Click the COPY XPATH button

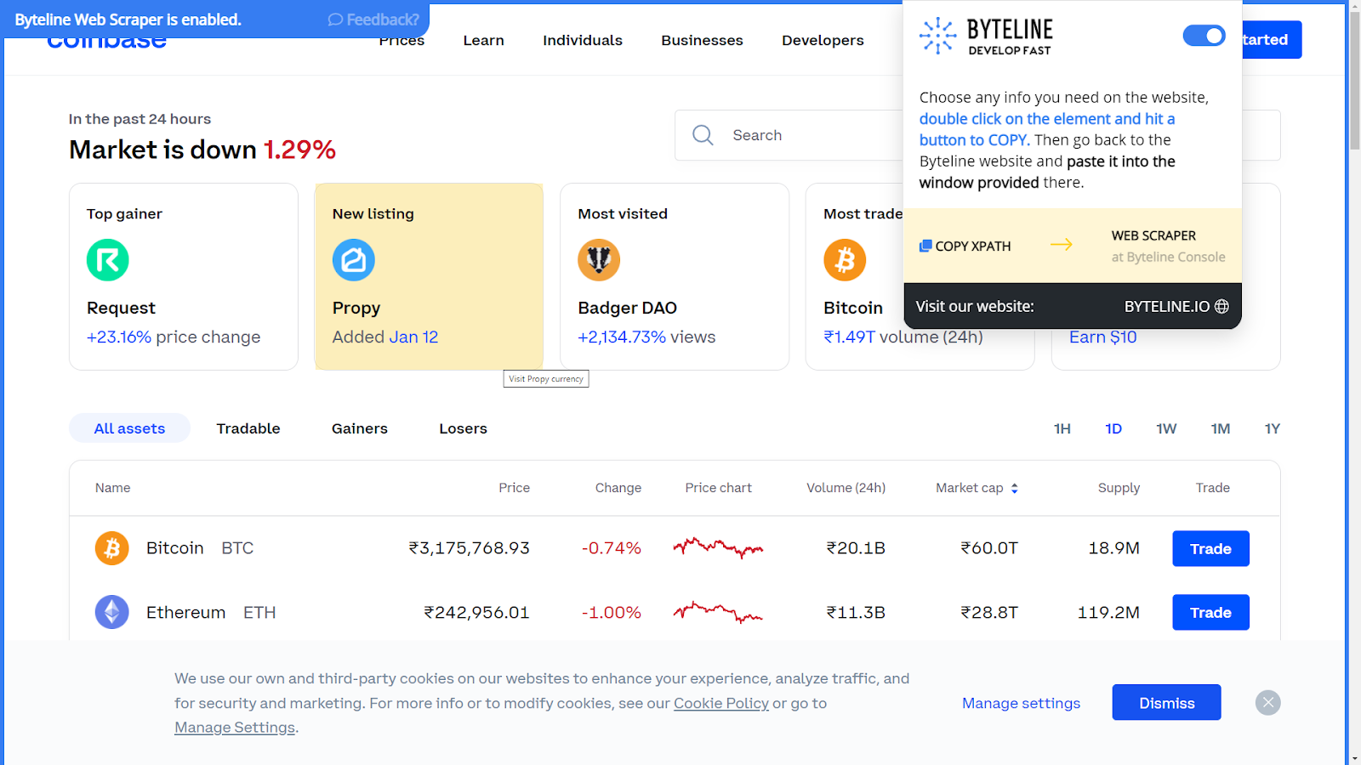pyautogui.click(x=965, y=246)
